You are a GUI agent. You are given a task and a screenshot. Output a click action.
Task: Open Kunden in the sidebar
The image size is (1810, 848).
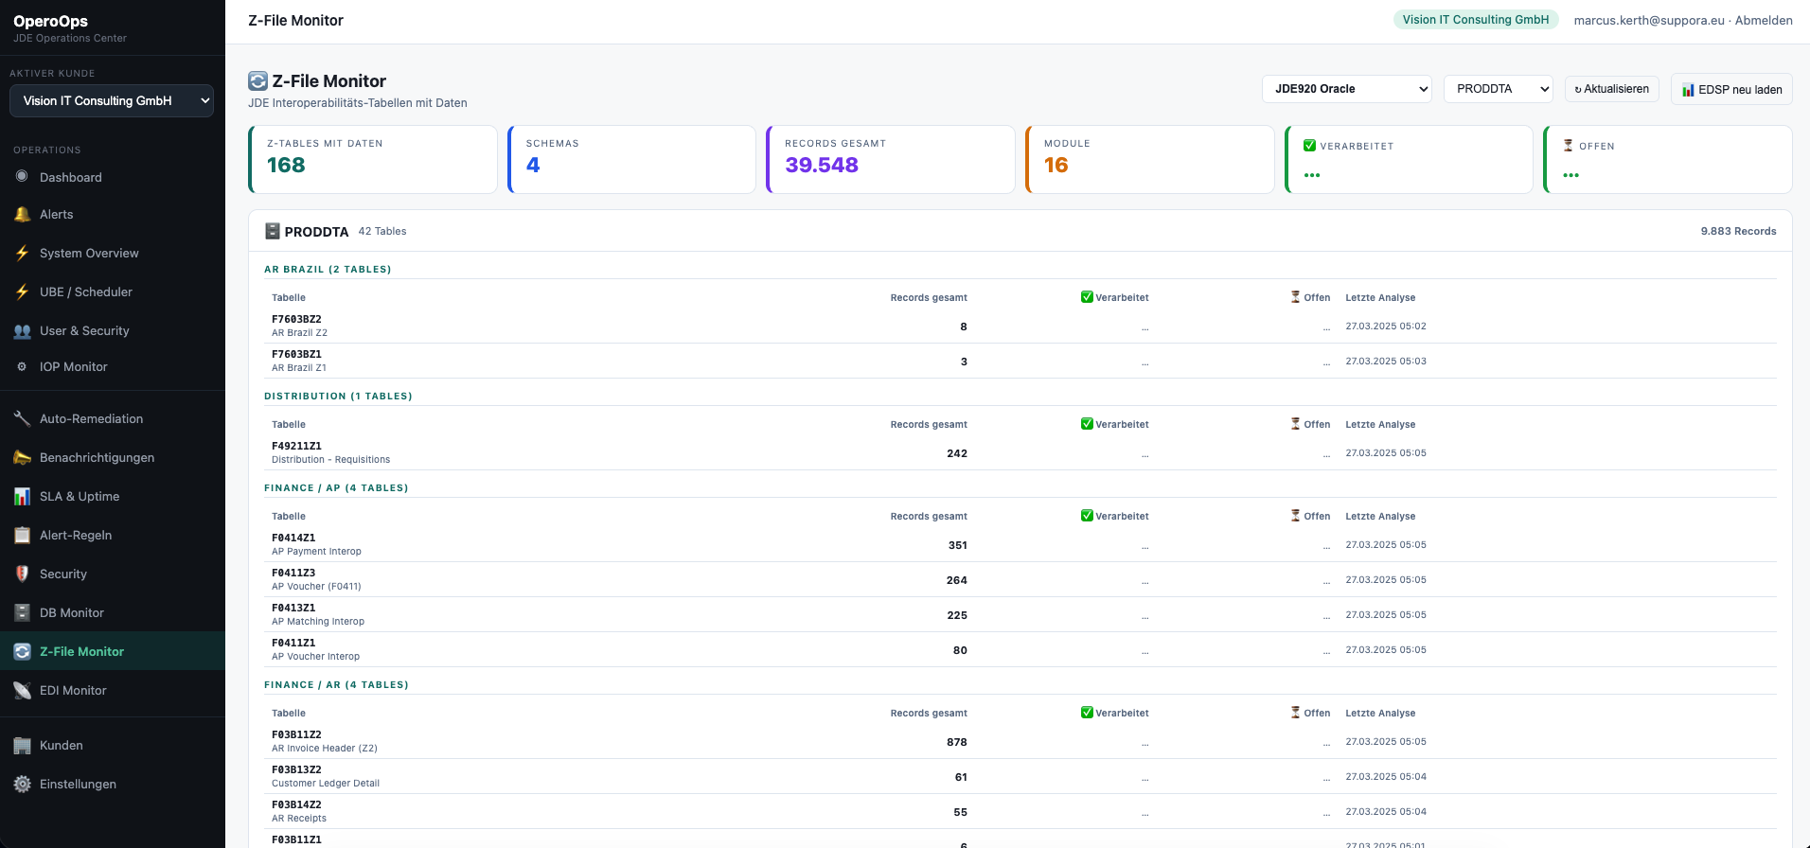(x=113, y=745)
